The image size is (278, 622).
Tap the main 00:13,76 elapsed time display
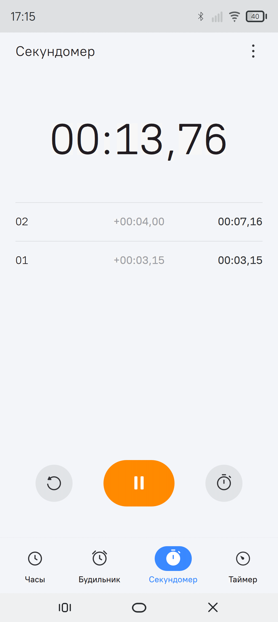coord(139,140)
